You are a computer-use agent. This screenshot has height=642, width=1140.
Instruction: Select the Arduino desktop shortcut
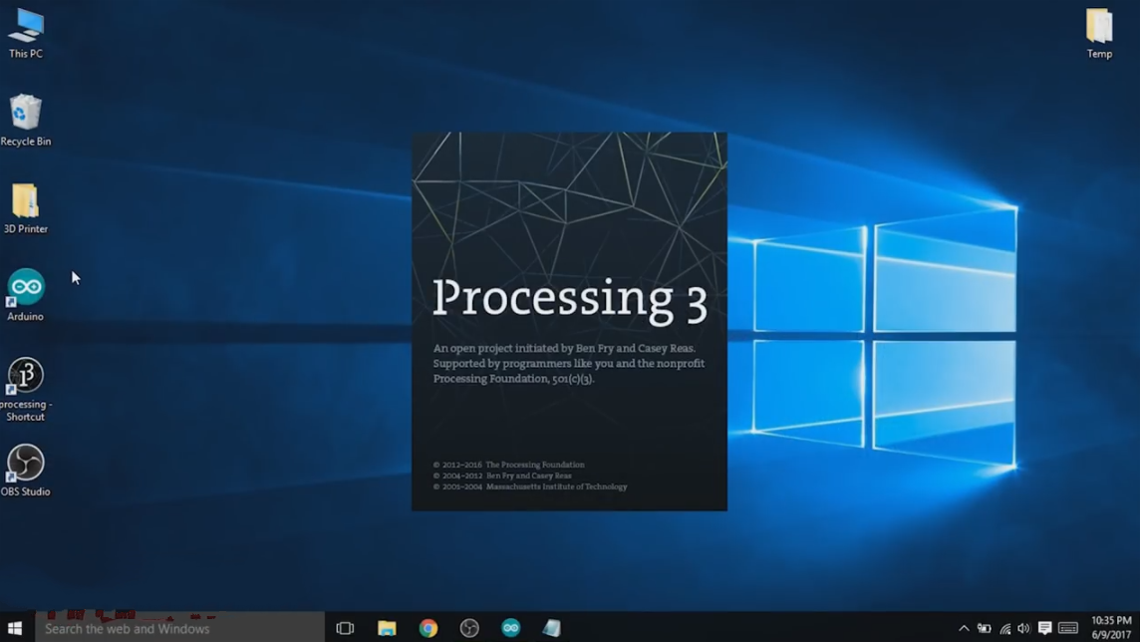[x=26, y=295]
